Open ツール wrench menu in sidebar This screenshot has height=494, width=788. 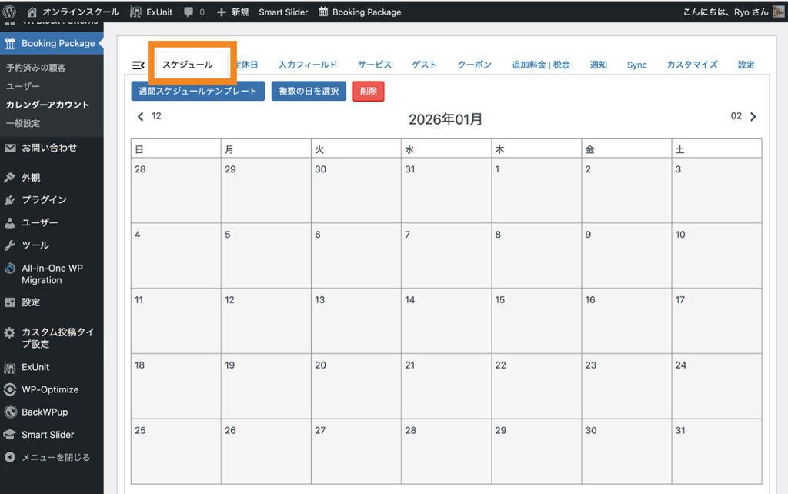pos(35,245)
